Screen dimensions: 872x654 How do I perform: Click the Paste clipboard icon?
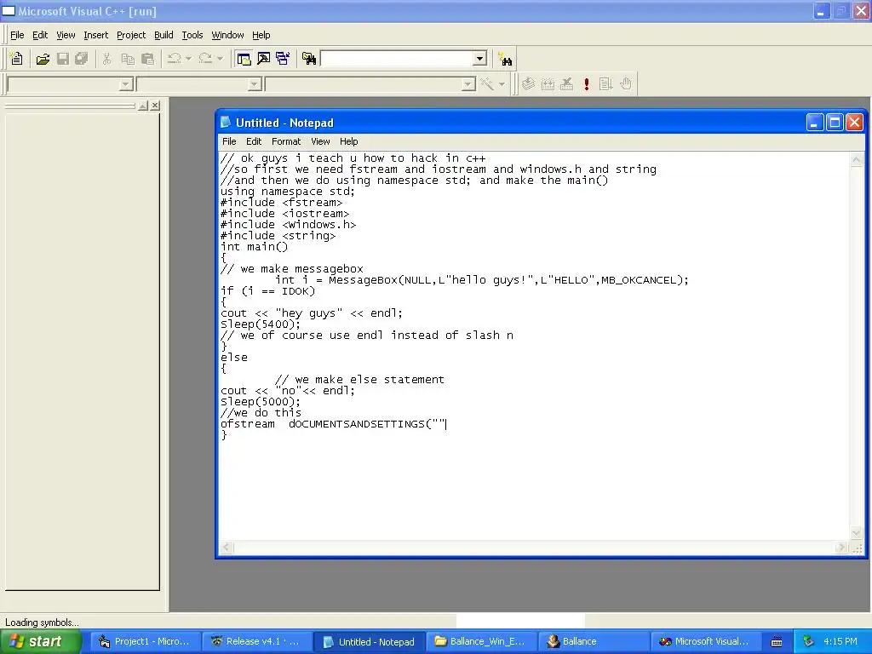[x=148, y=59]
